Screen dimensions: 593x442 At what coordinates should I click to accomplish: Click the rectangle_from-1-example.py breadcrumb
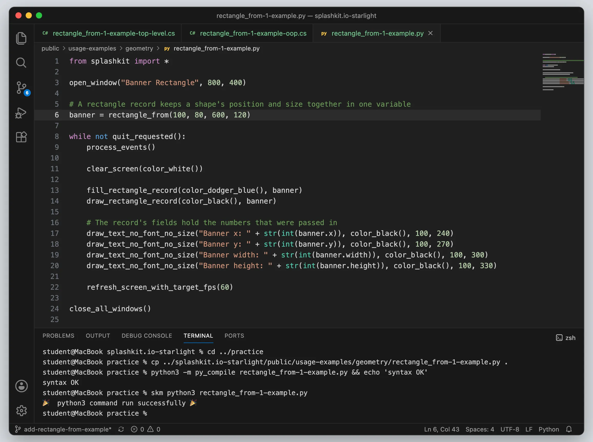(x=212, y=48)
